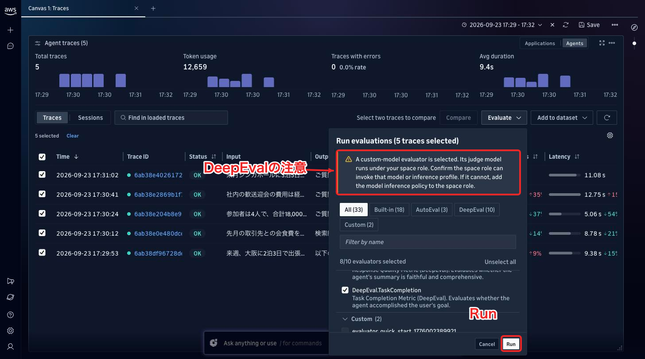Image resolution: width=645 pixels, height=359 pixels.
Task: Filter evaluators by DeepEval (10)
Action: point(477,210)
